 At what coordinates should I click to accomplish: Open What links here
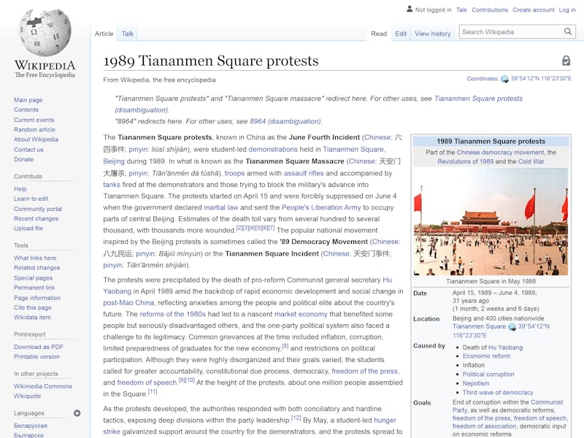pyautogui.click(x=35, y=258)
